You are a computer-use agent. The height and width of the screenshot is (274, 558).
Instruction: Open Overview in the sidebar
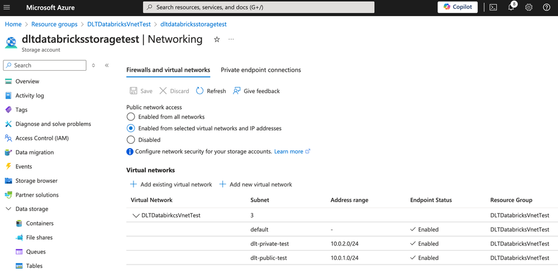(x=27, y=81)
